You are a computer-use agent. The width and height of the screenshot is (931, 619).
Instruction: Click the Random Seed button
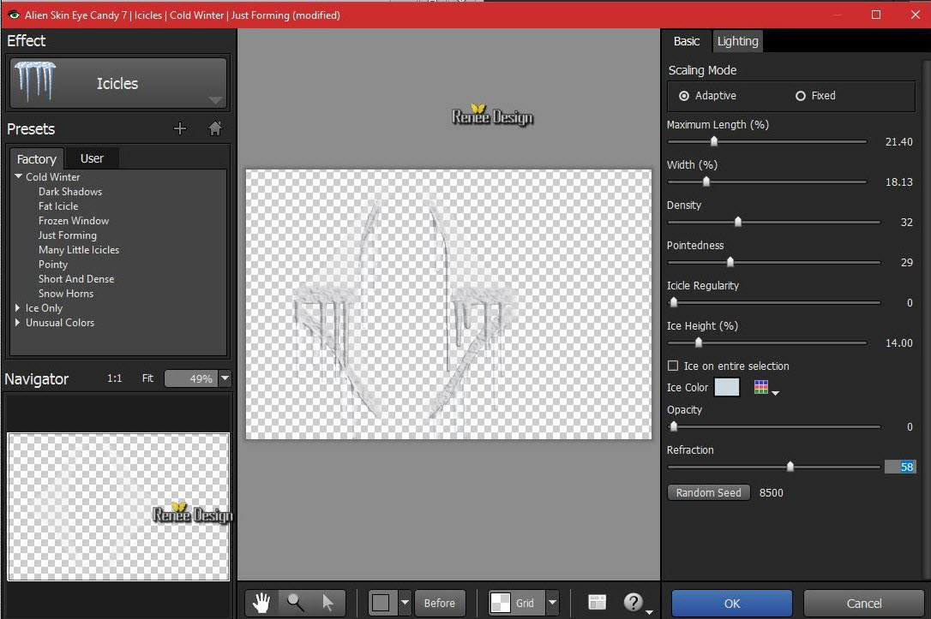708,492
